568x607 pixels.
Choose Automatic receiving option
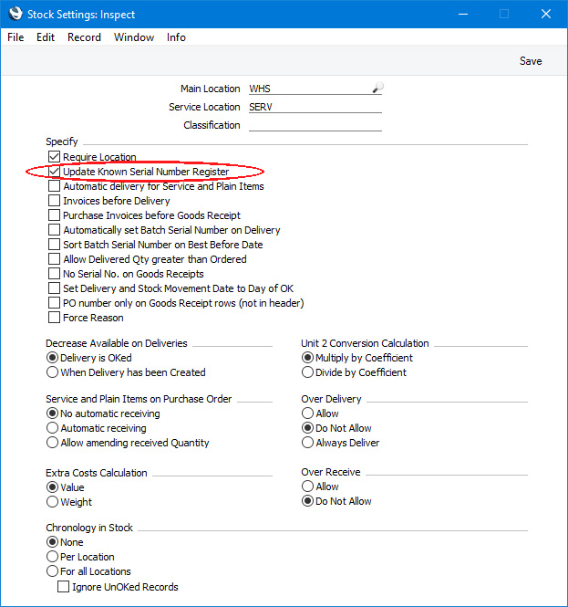pyautogui.click(x=52, y=428)
